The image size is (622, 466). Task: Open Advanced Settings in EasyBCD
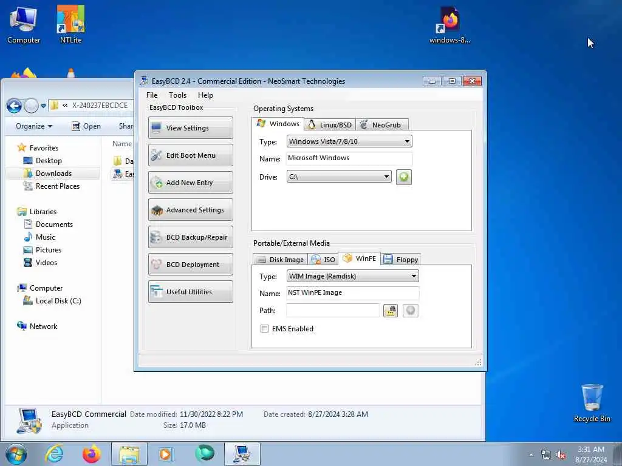[x=190, y=209]
